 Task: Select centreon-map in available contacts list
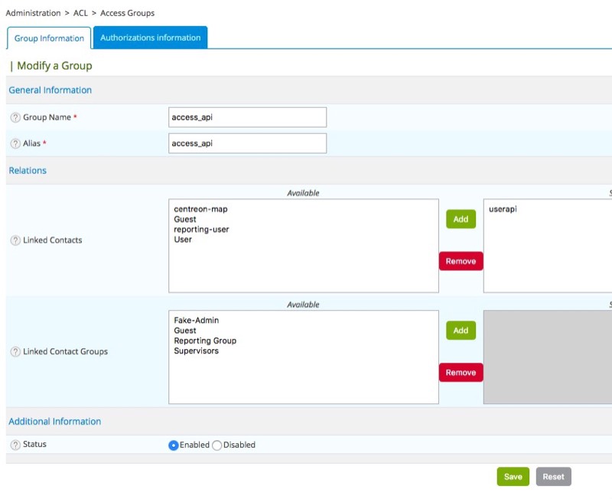coord(200,209)
